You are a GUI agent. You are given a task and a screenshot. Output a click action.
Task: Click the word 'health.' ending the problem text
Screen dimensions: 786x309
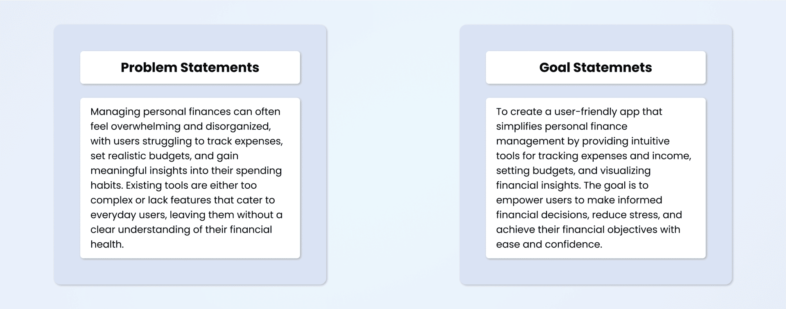[107, 244]
